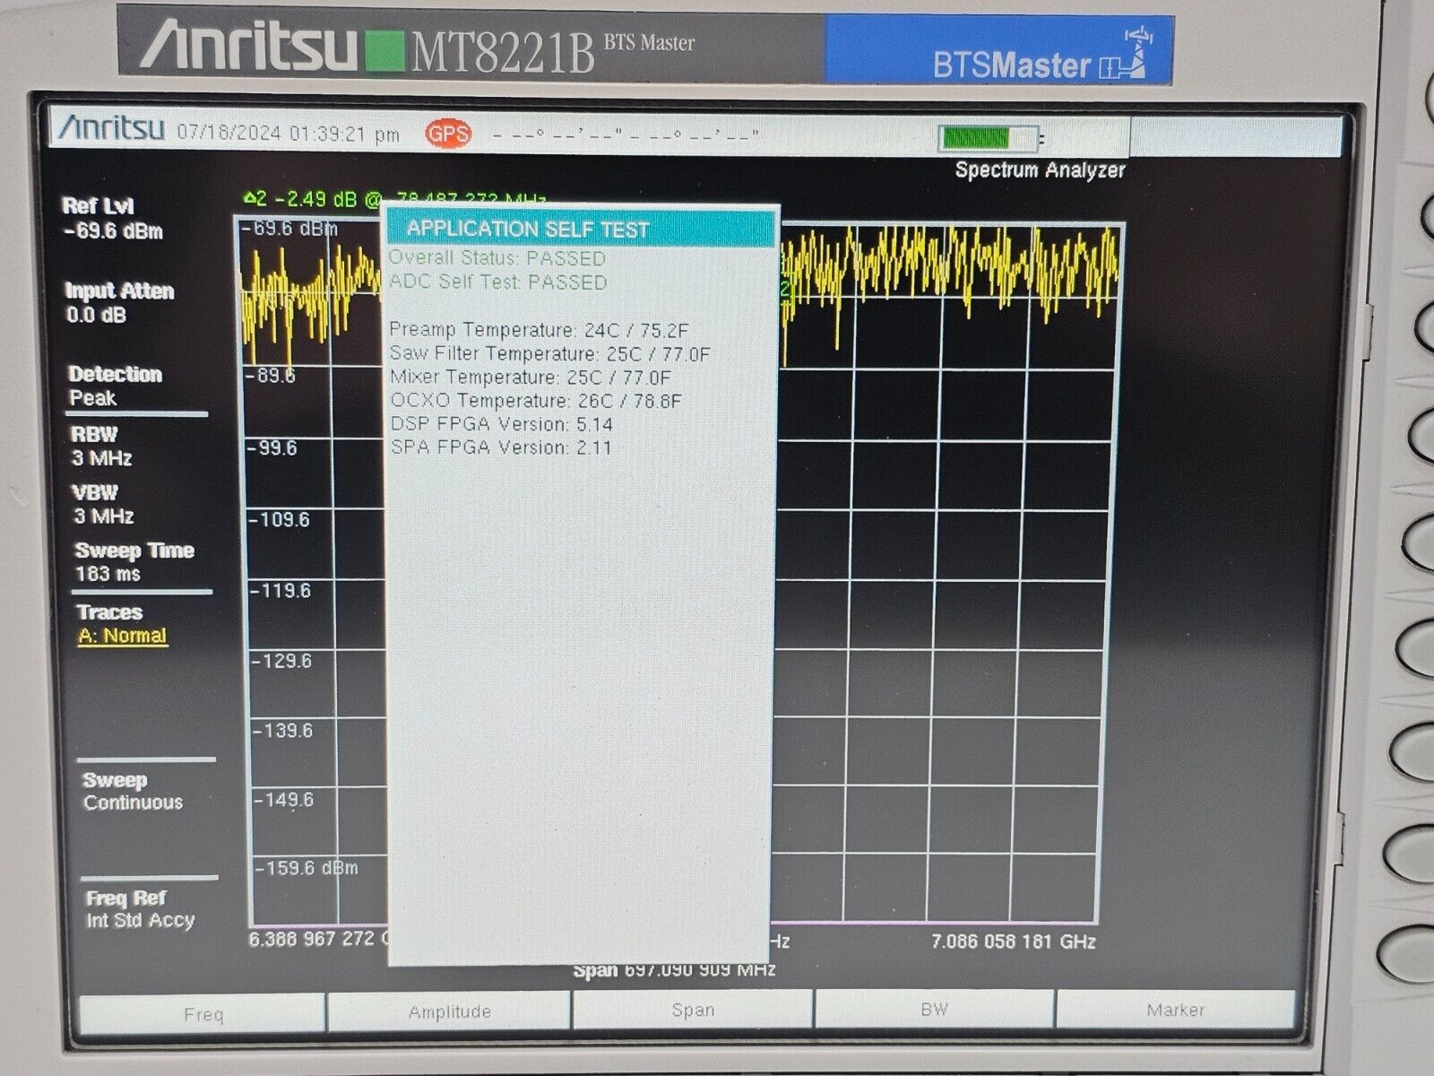Open the BW menu softkey
The width and height of the screenshot is (1434, 1076).
[x=934, y=1009]
